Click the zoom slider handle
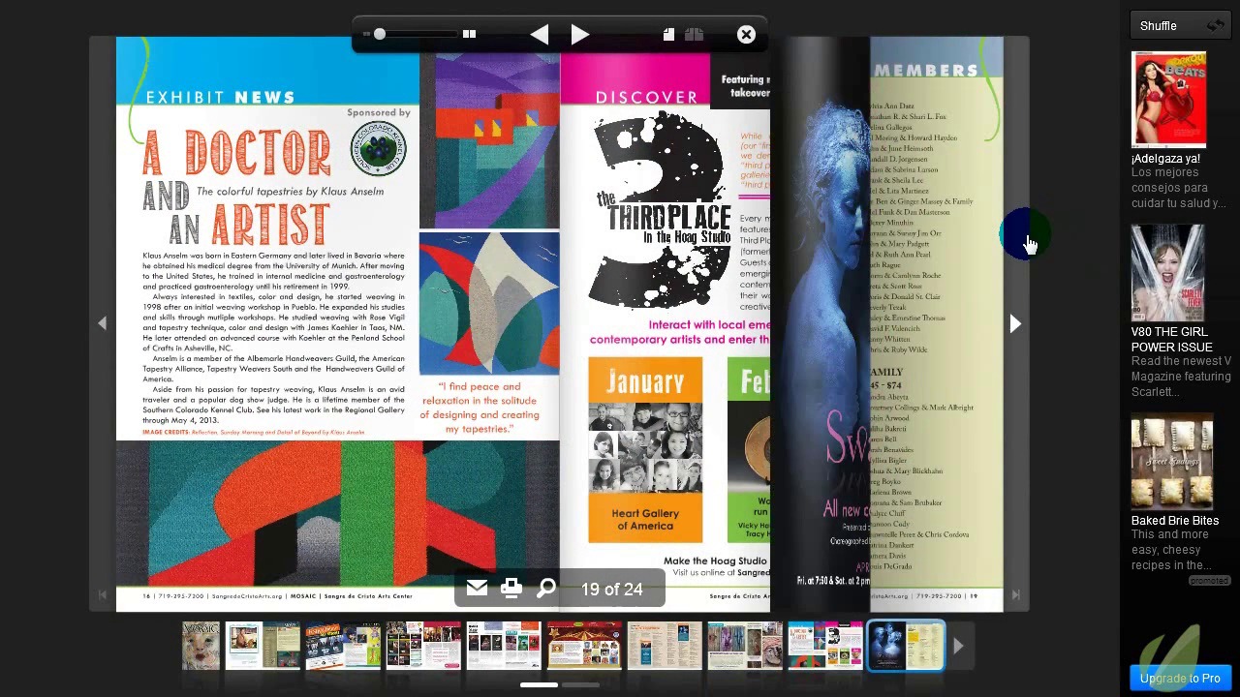 click(x=380, y=34)
